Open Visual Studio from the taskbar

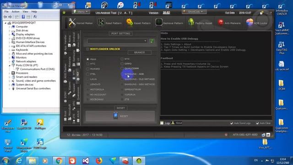[86, 161]
